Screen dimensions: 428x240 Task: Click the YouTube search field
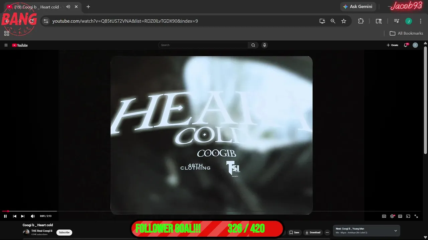tap(203, 45)
